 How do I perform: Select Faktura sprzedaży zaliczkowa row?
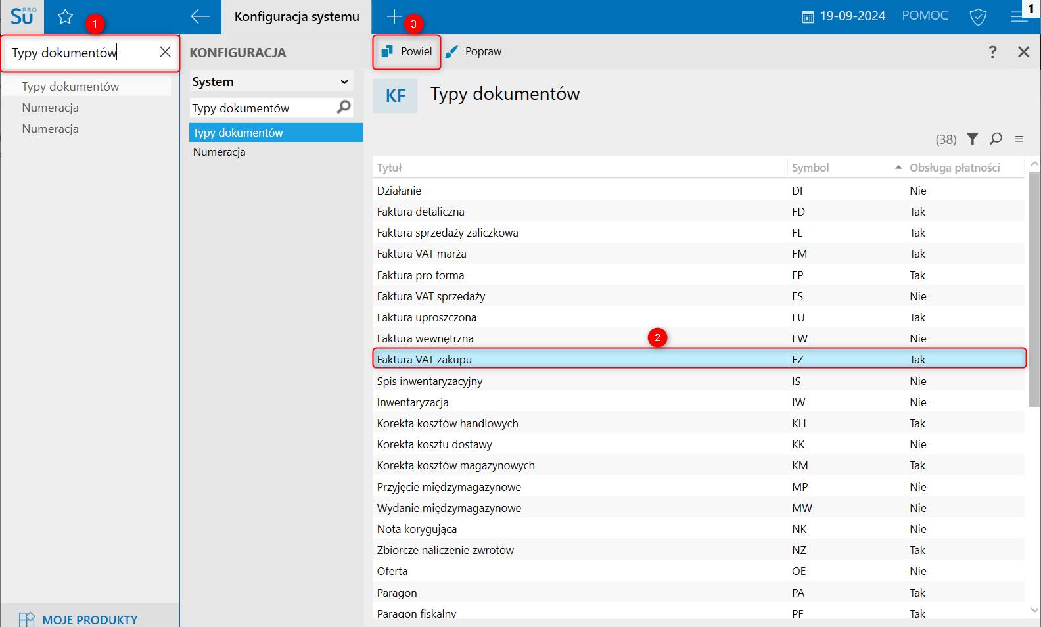tap(699, 233)
